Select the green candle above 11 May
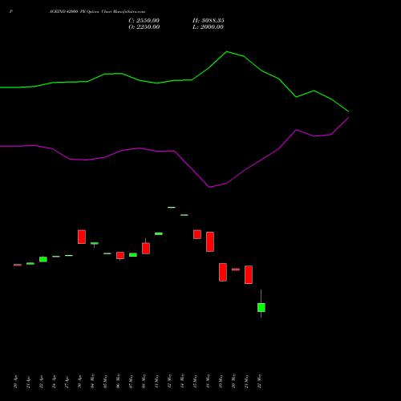Viewport: 401px width, 401px height. 159,233
